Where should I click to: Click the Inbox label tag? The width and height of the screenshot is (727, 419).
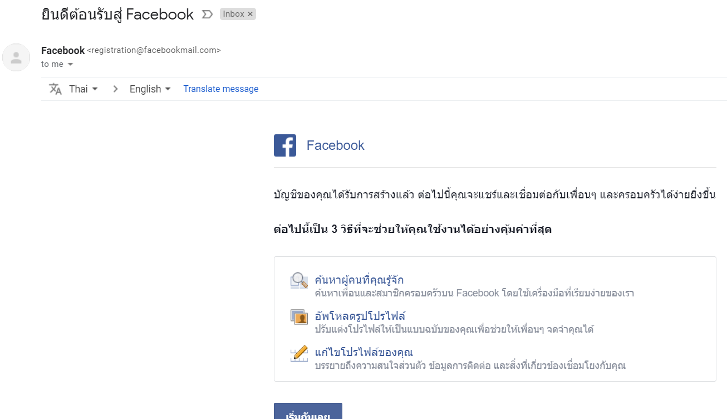234,14
